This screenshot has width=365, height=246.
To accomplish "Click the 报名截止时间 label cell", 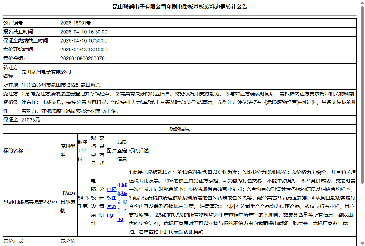I will click(32, 32).
